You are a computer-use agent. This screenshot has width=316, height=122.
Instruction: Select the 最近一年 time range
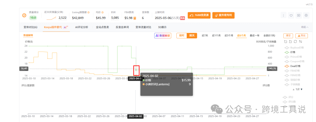(x=255, y=36)
